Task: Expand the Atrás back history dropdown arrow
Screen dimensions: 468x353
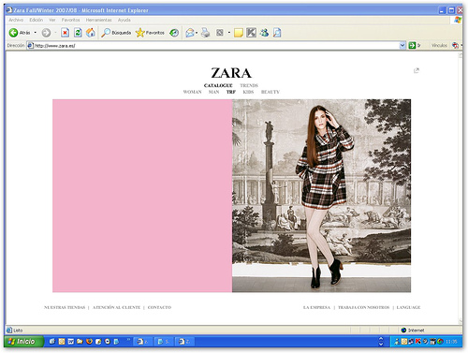Action: coord(36,33)
